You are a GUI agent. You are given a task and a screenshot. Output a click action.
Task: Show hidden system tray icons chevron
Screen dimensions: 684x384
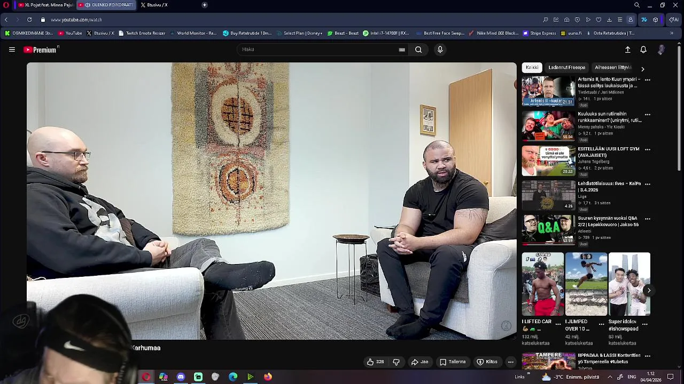(610, 377)
